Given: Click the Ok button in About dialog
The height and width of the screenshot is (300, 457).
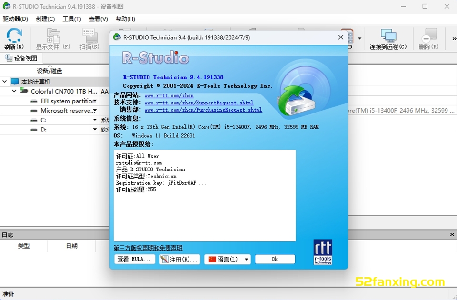Looking at the screenshot, I should 275,259.
